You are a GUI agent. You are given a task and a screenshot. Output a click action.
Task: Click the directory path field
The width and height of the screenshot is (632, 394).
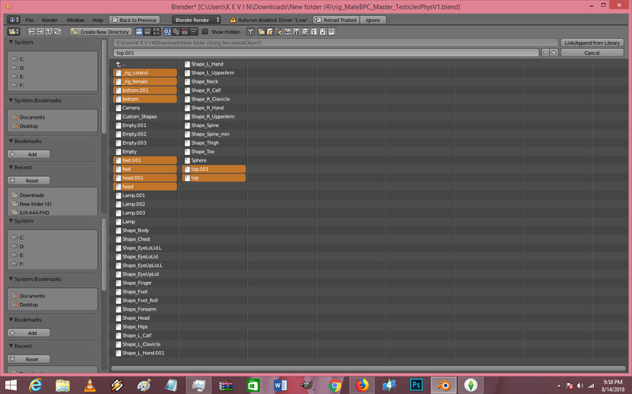(x=335, y=43)
